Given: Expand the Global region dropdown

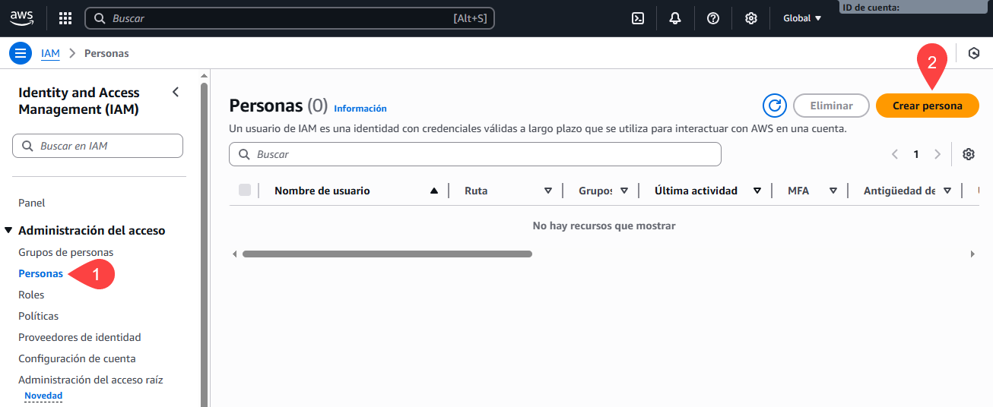Looking at the screenshot, I should 802,18.
